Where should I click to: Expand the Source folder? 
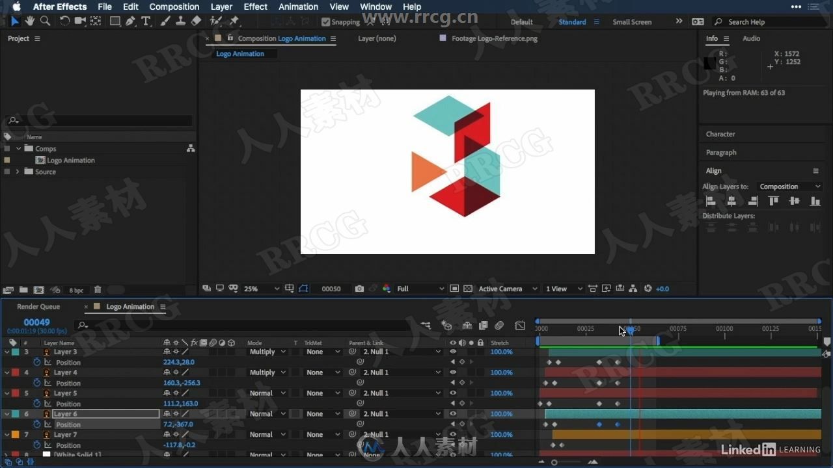point(18,172)
